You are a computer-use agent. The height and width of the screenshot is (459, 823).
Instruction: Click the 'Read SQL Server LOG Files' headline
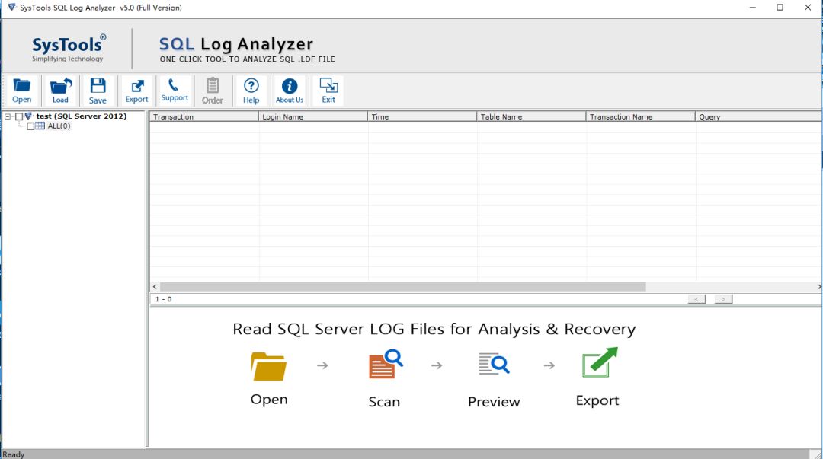[x=434, y=329]
